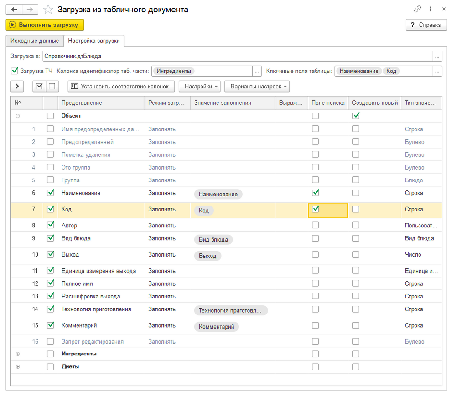The height and width of the screenshot is (396, 456).
Task: Click the Выполнить загрузку button
Action: [45, 25]
